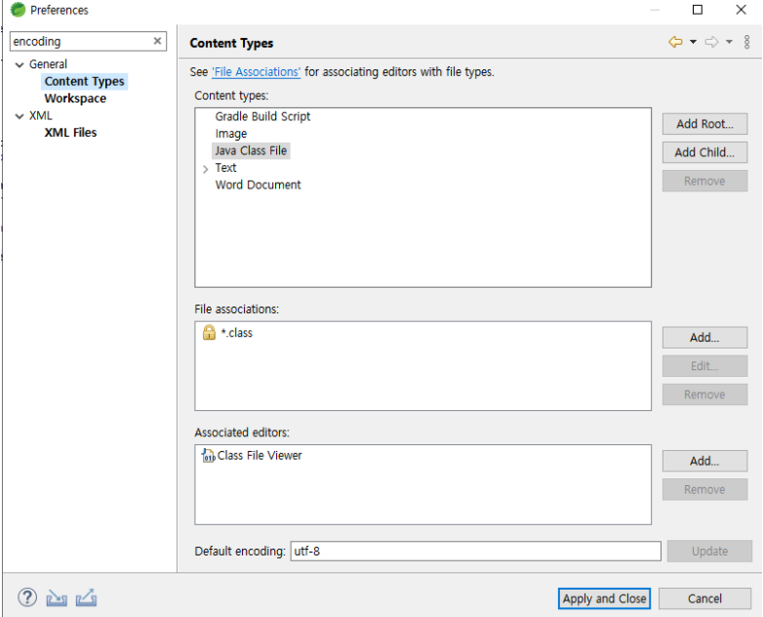Click the Add Root... button
The image size is (763, 617).
[704, 124]
